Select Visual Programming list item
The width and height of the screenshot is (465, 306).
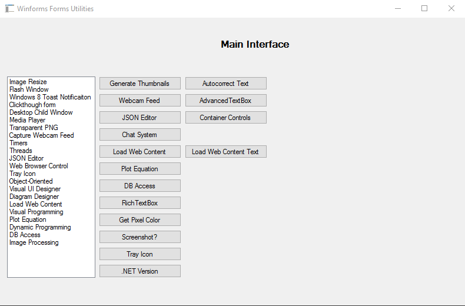click(x=51, y=212)
